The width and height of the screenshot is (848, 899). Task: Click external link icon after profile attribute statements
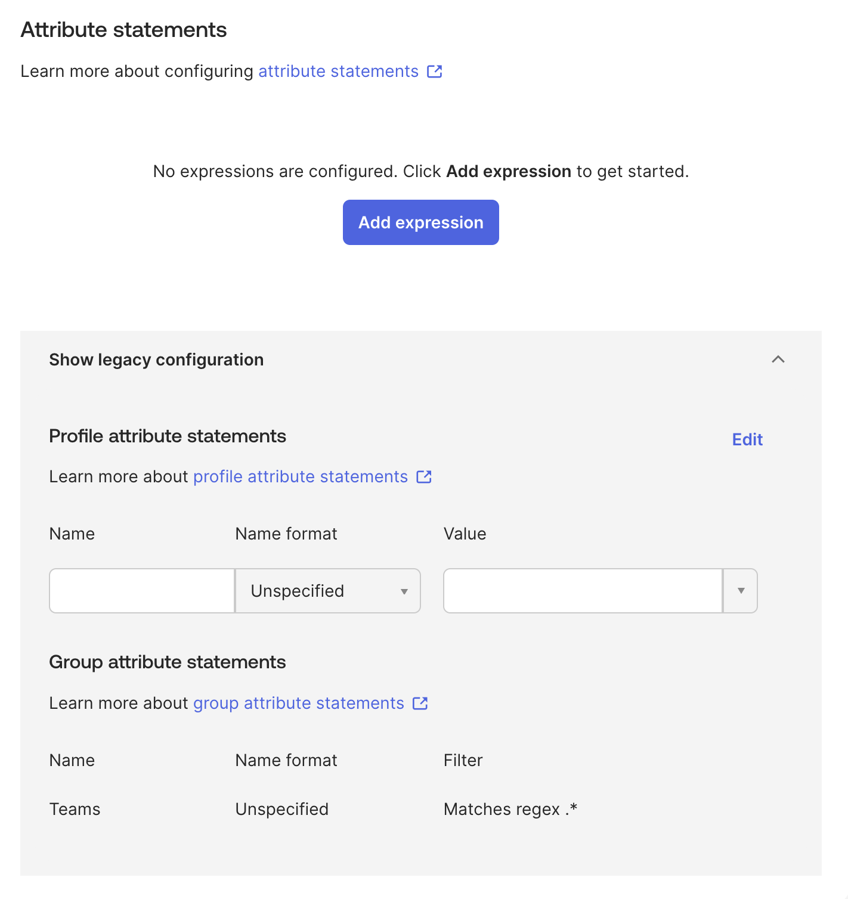424,477
